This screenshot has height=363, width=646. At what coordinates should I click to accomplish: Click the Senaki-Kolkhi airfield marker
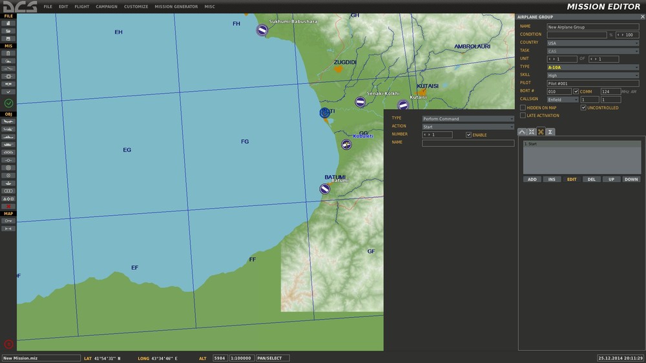360,102
